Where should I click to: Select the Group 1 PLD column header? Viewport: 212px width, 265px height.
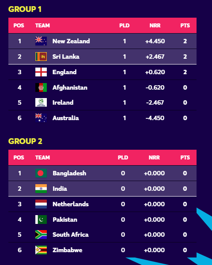(x=125, y=26)
